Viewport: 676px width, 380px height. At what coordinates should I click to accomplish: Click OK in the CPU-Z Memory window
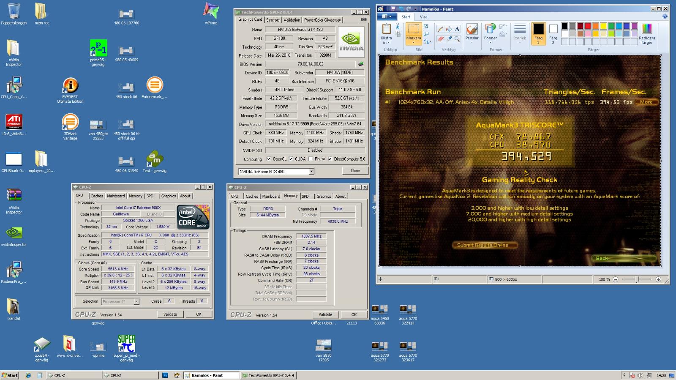click(x=354, y=314)
